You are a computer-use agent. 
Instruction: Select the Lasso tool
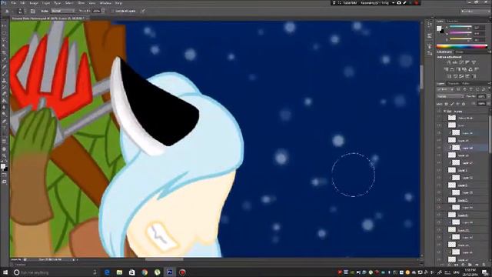pyautogui.click(x=4, y=39)
